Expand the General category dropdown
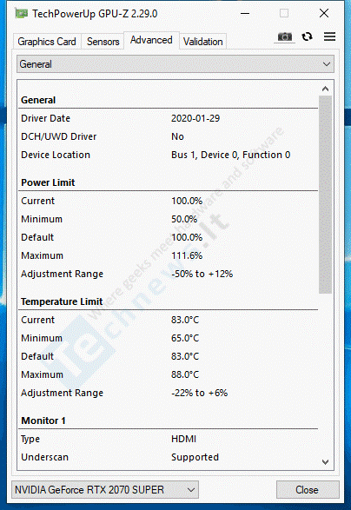The image size is (351, 510). [175, 64]
